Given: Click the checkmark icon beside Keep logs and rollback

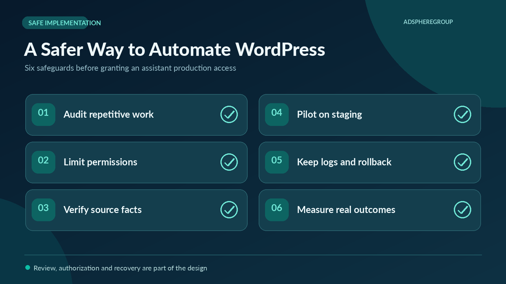Looking at the screenshot, I should (x=462, y=162).
